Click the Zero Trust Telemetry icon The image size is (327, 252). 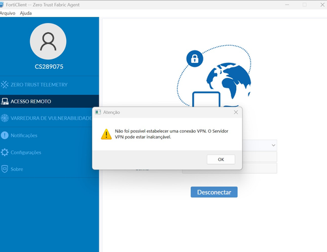pos(5,84)
